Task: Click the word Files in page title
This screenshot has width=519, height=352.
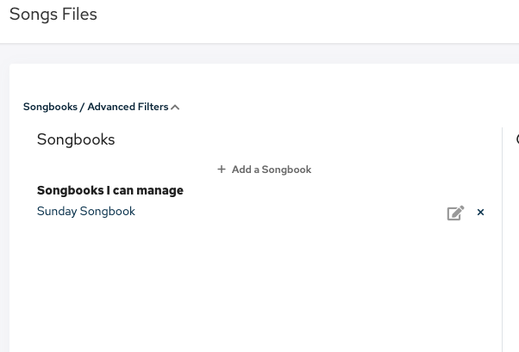Action: point(79,15)
